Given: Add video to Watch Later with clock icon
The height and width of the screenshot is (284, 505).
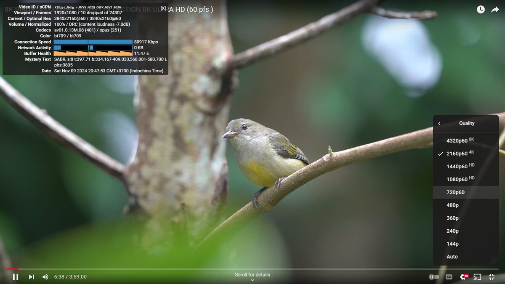Looking at the screenshot, I should pos(481,9).
